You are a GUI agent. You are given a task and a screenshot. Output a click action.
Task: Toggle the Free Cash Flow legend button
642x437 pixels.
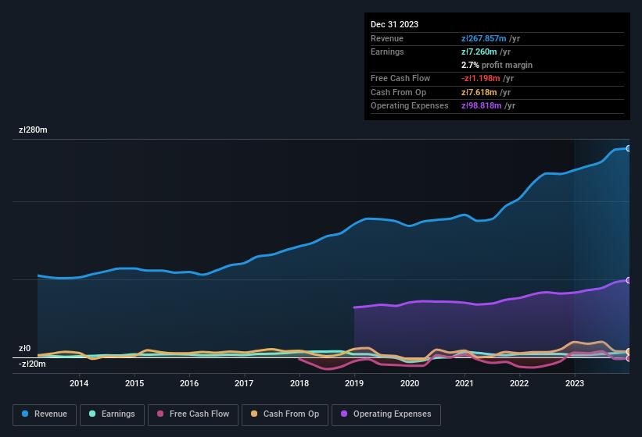(x=193, y=414)
